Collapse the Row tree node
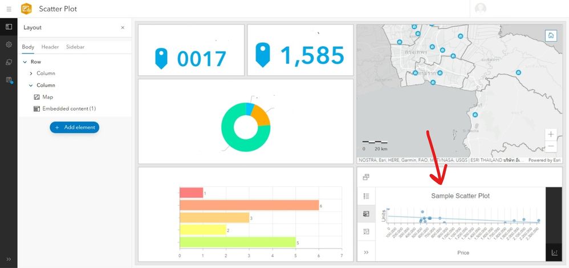 pos(25,62)
